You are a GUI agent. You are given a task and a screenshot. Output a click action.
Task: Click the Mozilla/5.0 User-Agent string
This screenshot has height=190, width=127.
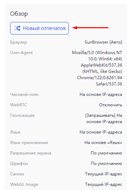(97, 68)
